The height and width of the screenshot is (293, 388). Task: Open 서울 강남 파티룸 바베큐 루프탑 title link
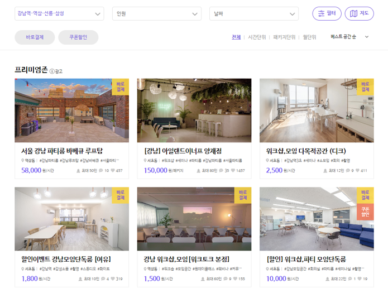(x=62, y=151)
